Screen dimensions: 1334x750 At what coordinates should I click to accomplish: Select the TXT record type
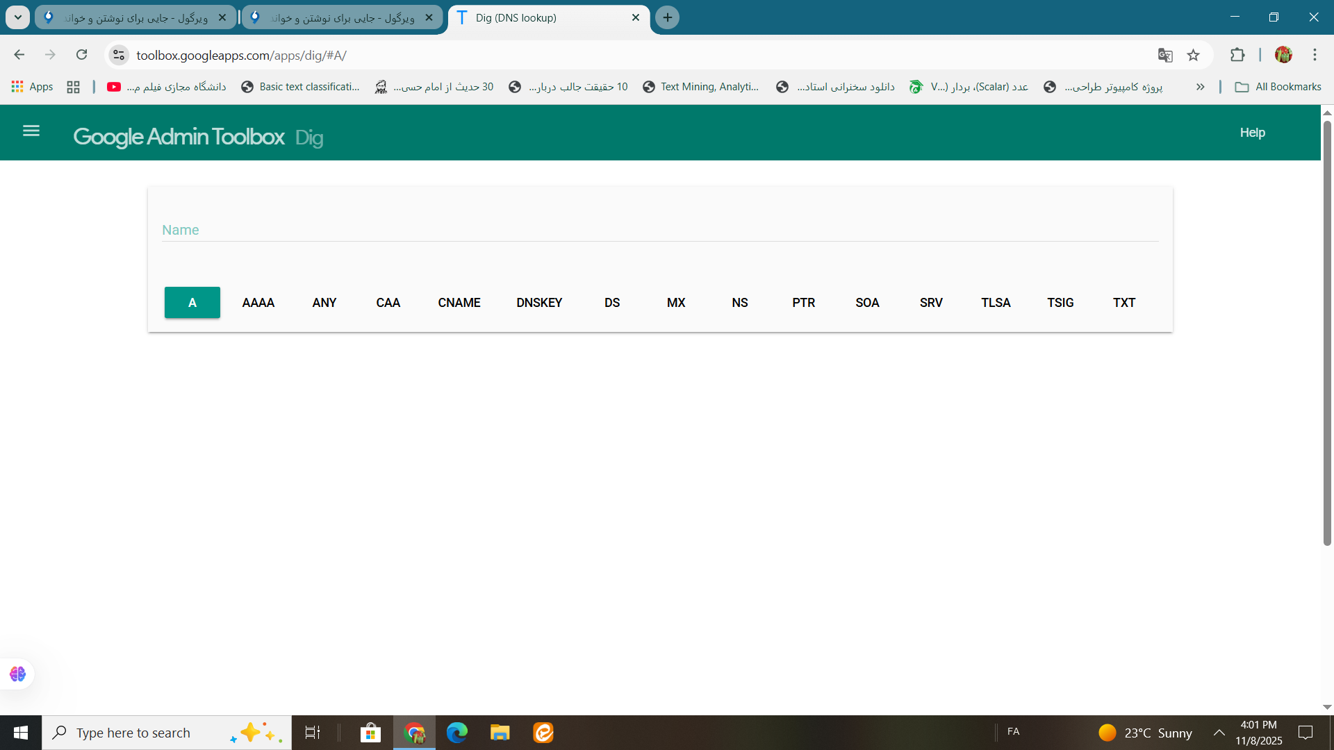(1123, 303)
